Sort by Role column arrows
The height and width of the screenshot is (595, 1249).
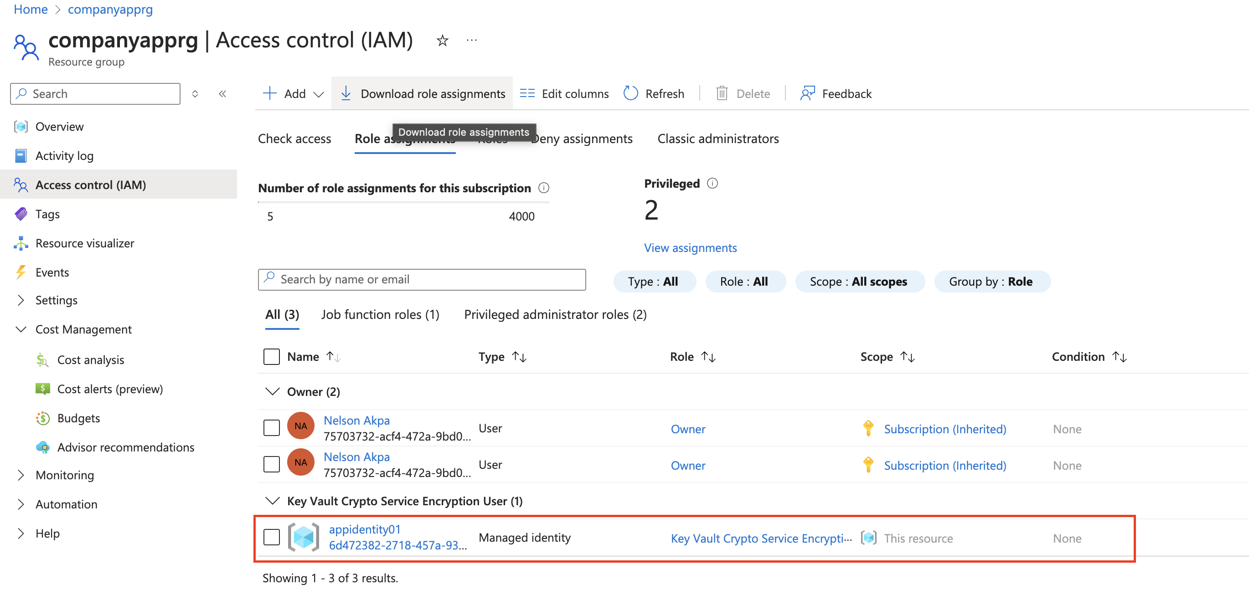coord(708,357)
